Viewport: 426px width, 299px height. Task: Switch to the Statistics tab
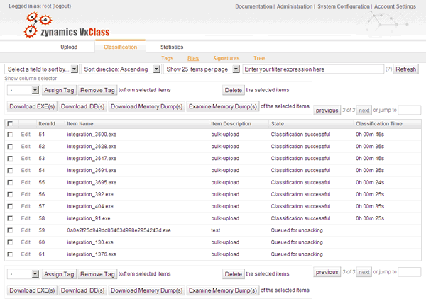171,47
